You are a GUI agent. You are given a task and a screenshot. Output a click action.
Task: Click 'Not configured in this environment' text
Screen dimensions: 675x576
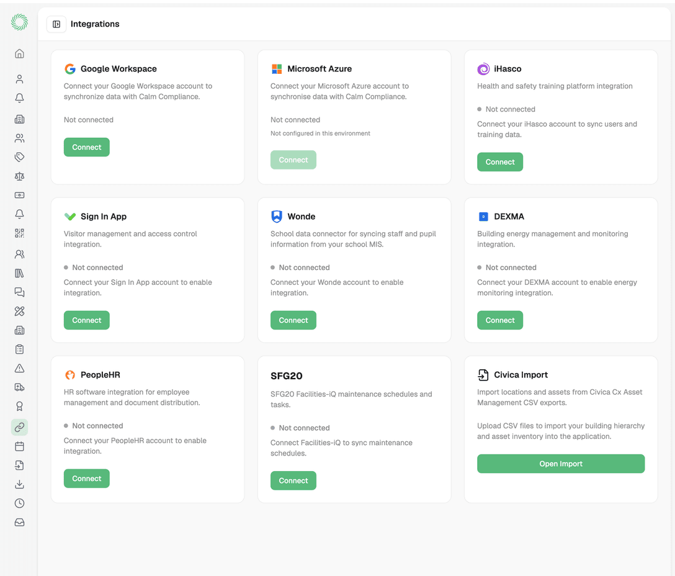click(x=320, y=133)
